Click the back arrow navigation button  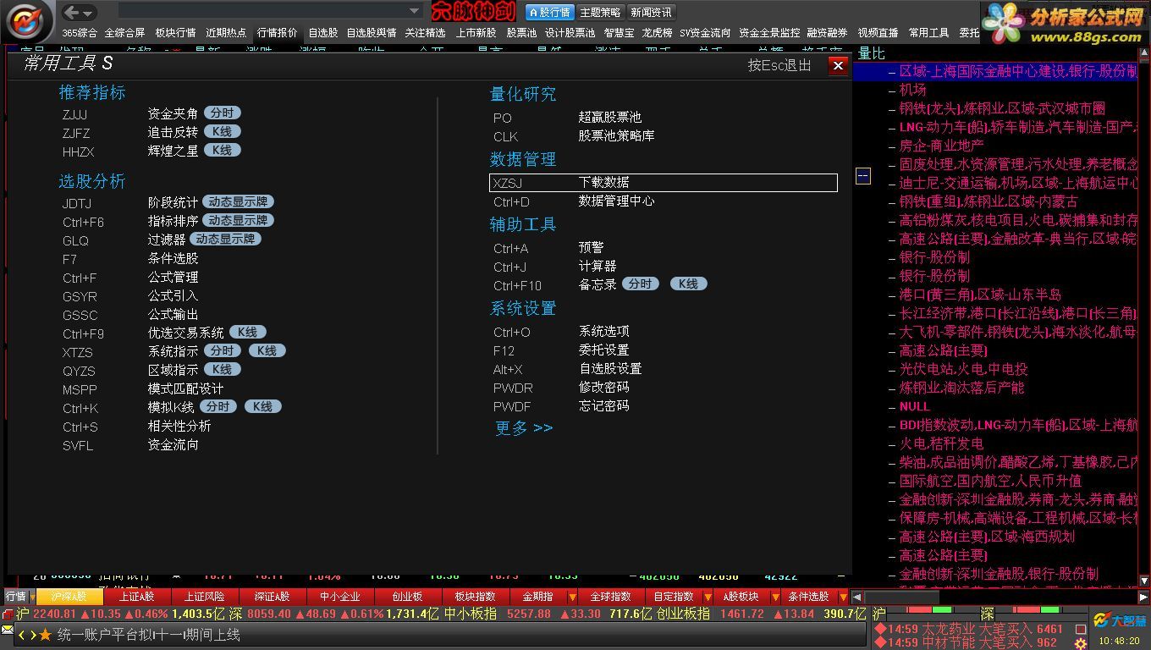tap(72, 12)
